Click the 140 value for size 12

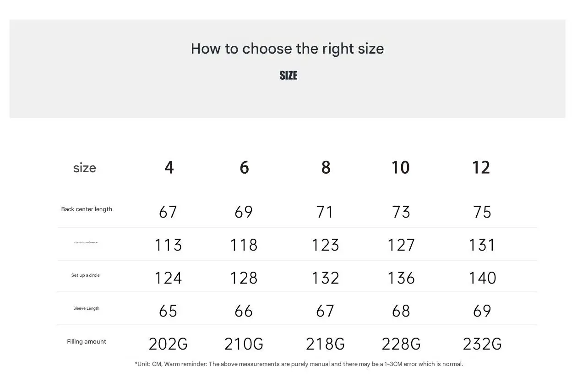coord(482,278)
